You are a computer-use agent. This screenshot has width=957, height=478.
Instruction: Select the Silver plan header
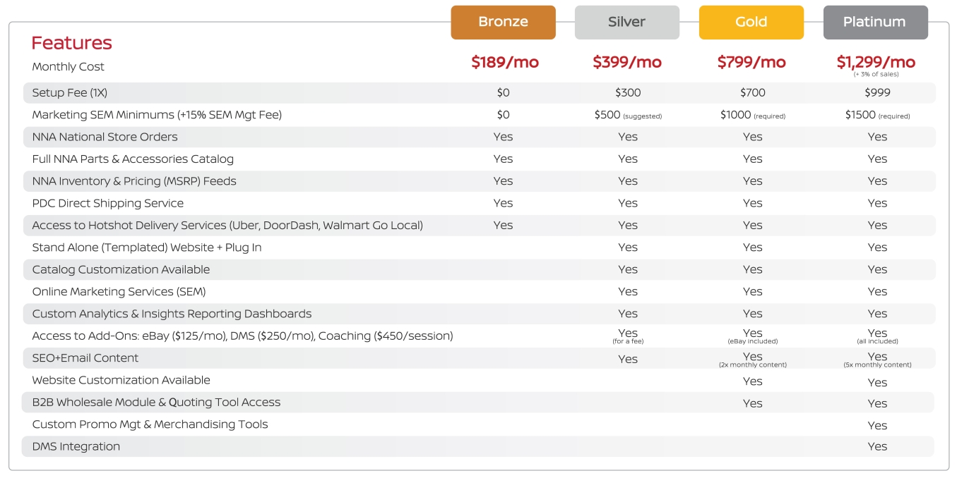[x=627, y=22]
